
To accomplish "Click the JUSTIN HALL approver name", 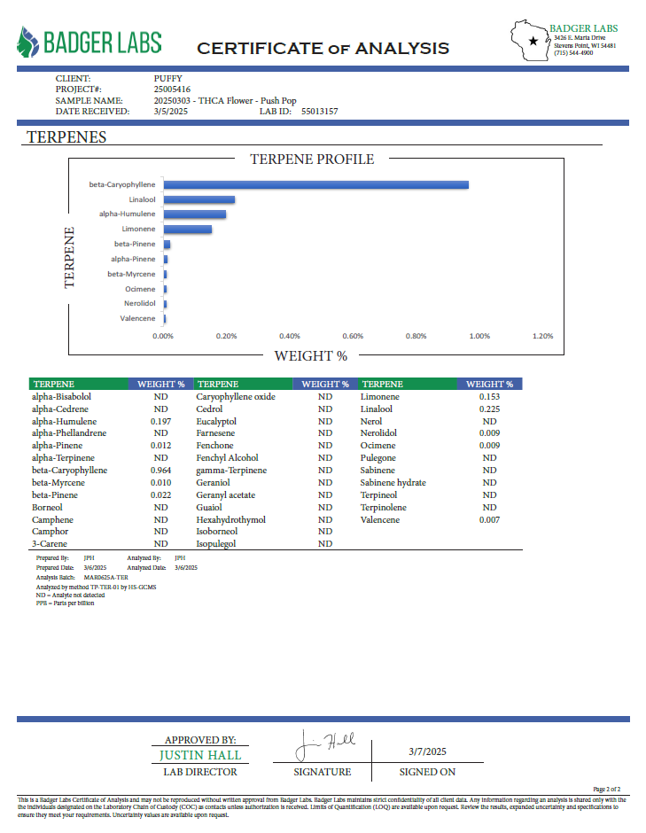I will (200, 755).
